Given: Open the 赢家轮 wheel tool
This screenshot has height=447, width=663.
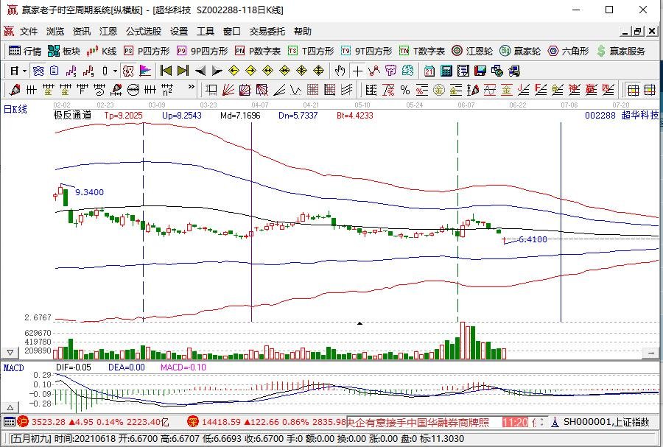Looking at the screenshot, I should click(x=519, y=51).
